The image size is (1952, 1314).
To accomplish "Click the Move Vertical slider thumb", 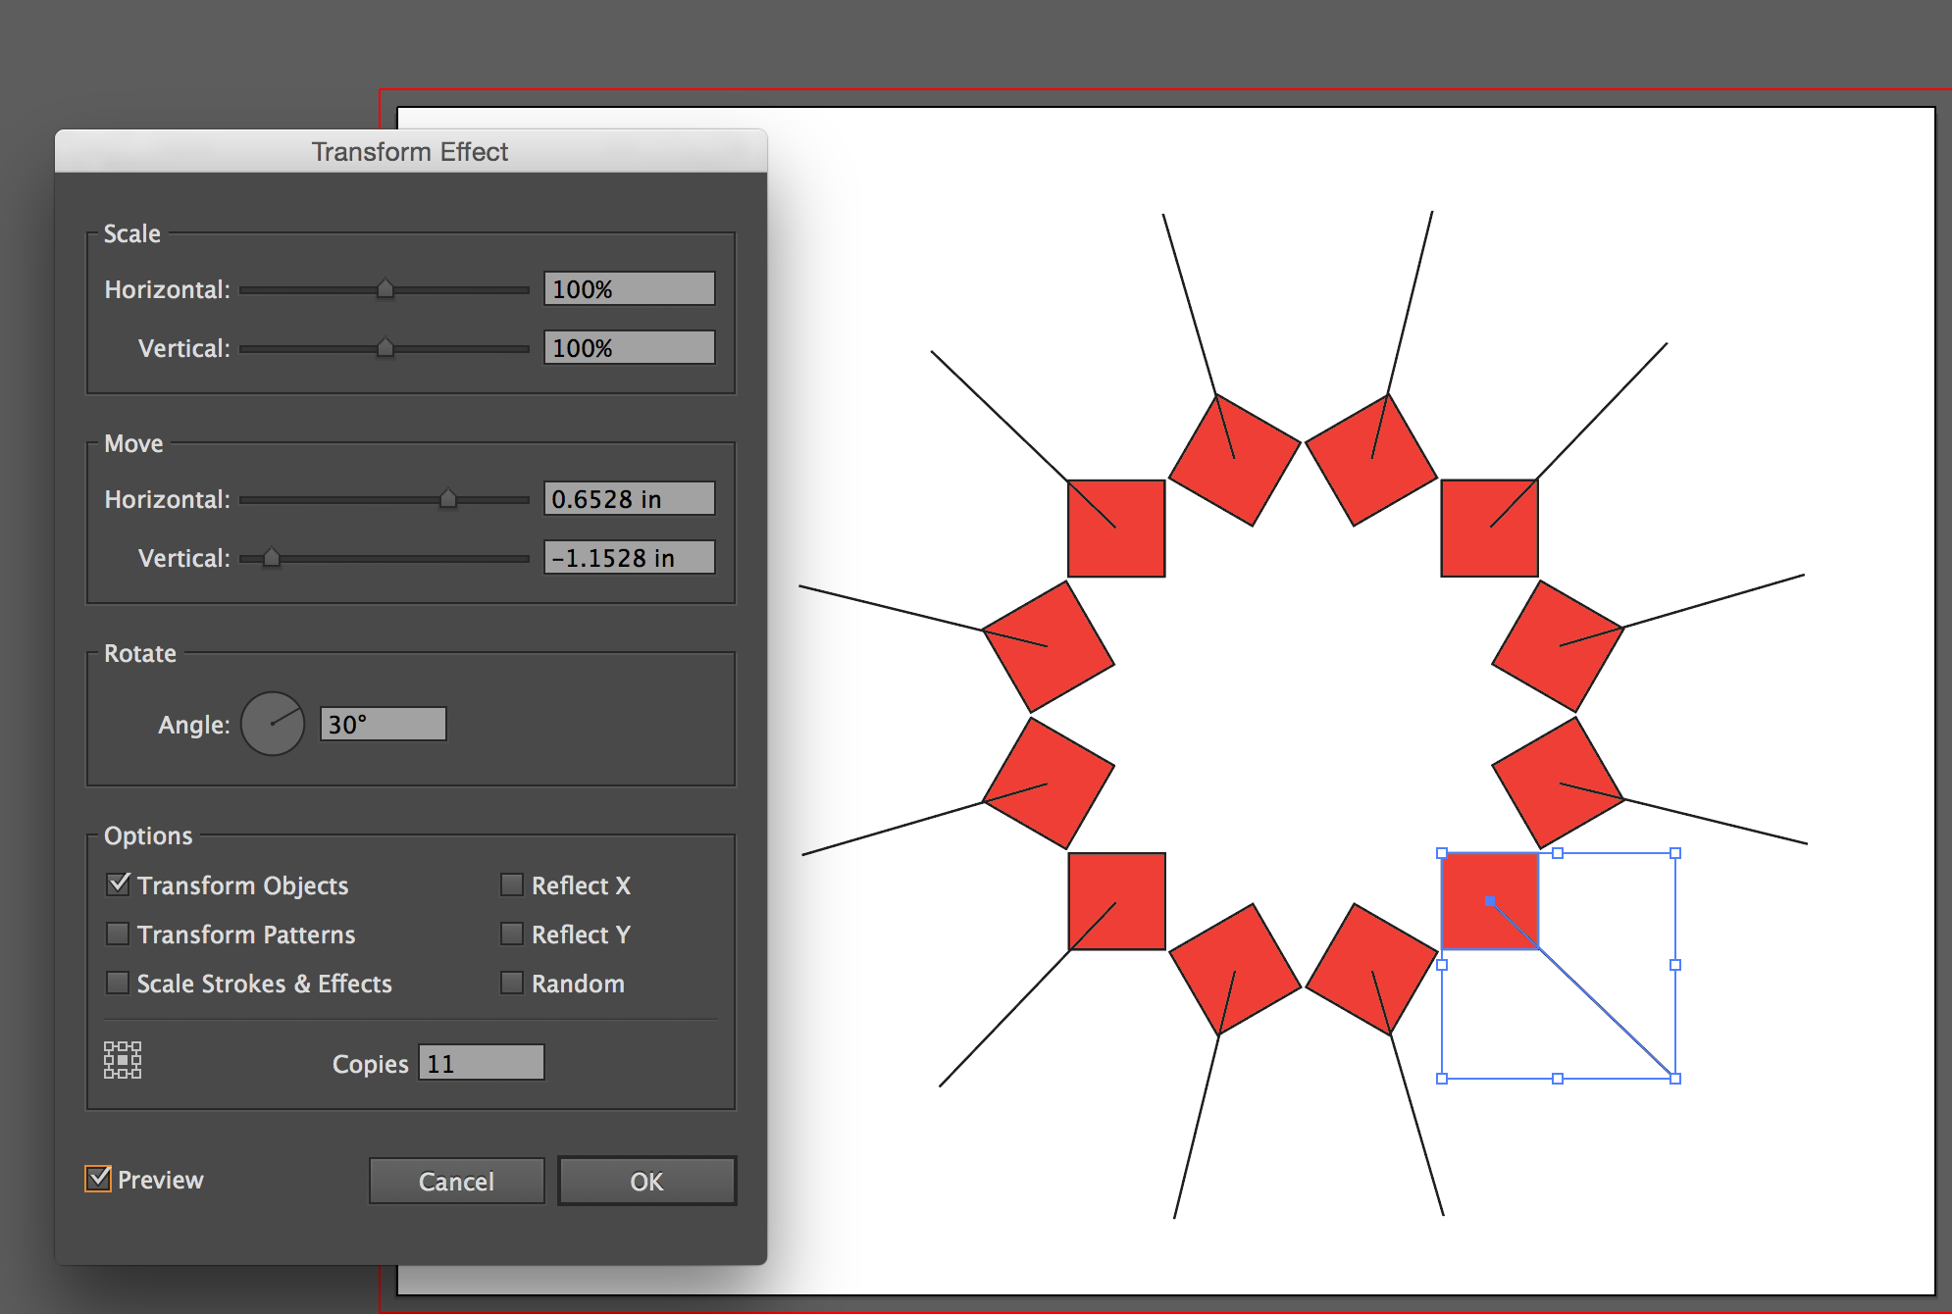I will (x=272, y=558).
